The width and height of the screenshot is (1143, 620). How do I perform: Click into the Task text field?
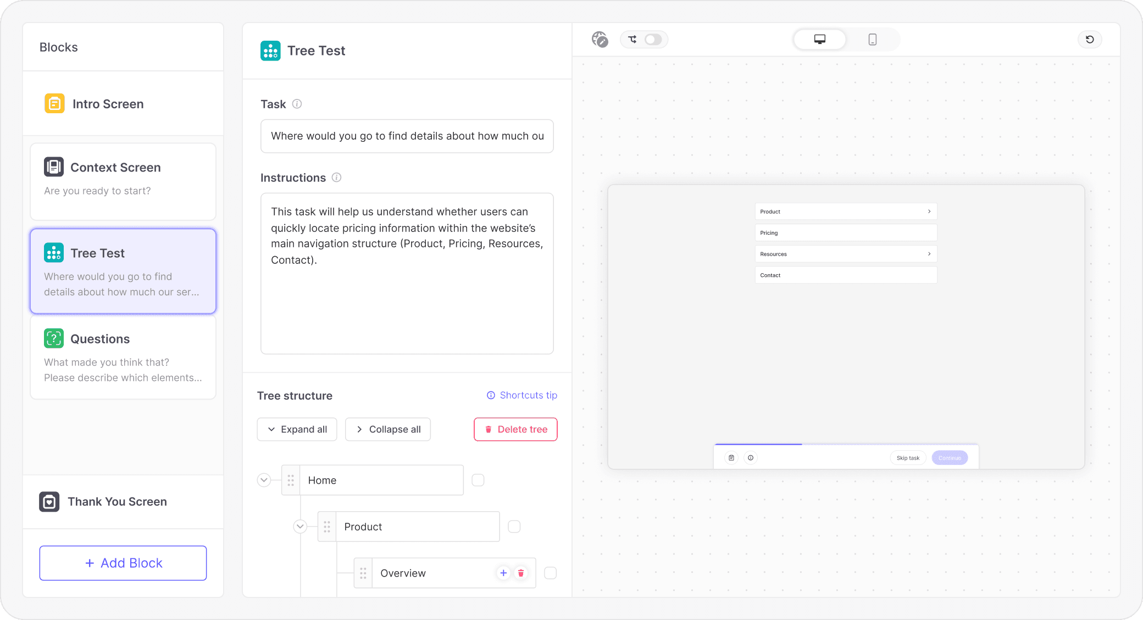click(x=407, y=136)
